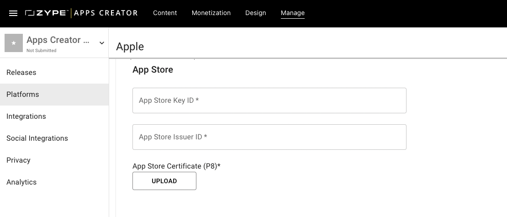
Task: Open the Monetization menu
Action: (211, 13)
